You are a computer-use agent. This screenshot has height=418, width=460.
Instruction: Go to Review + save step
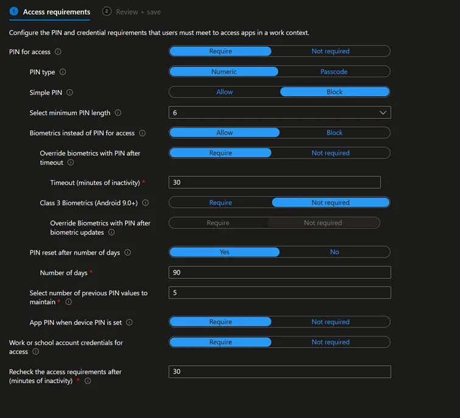click(138, 12)
